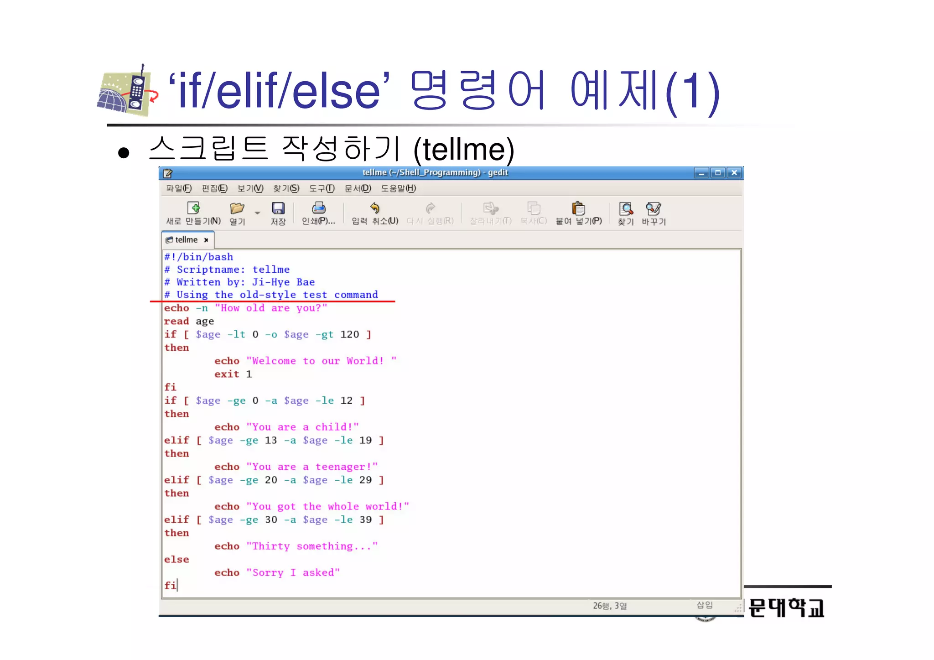934x660 pixels.
Task: Open a file with the 열기 folder icon
Action: [x=237, y=208]
